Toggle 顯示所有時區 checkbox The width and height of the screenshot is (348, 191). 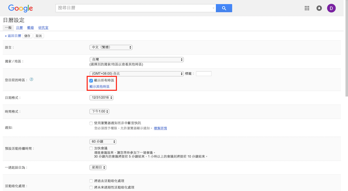pos(91,80)
